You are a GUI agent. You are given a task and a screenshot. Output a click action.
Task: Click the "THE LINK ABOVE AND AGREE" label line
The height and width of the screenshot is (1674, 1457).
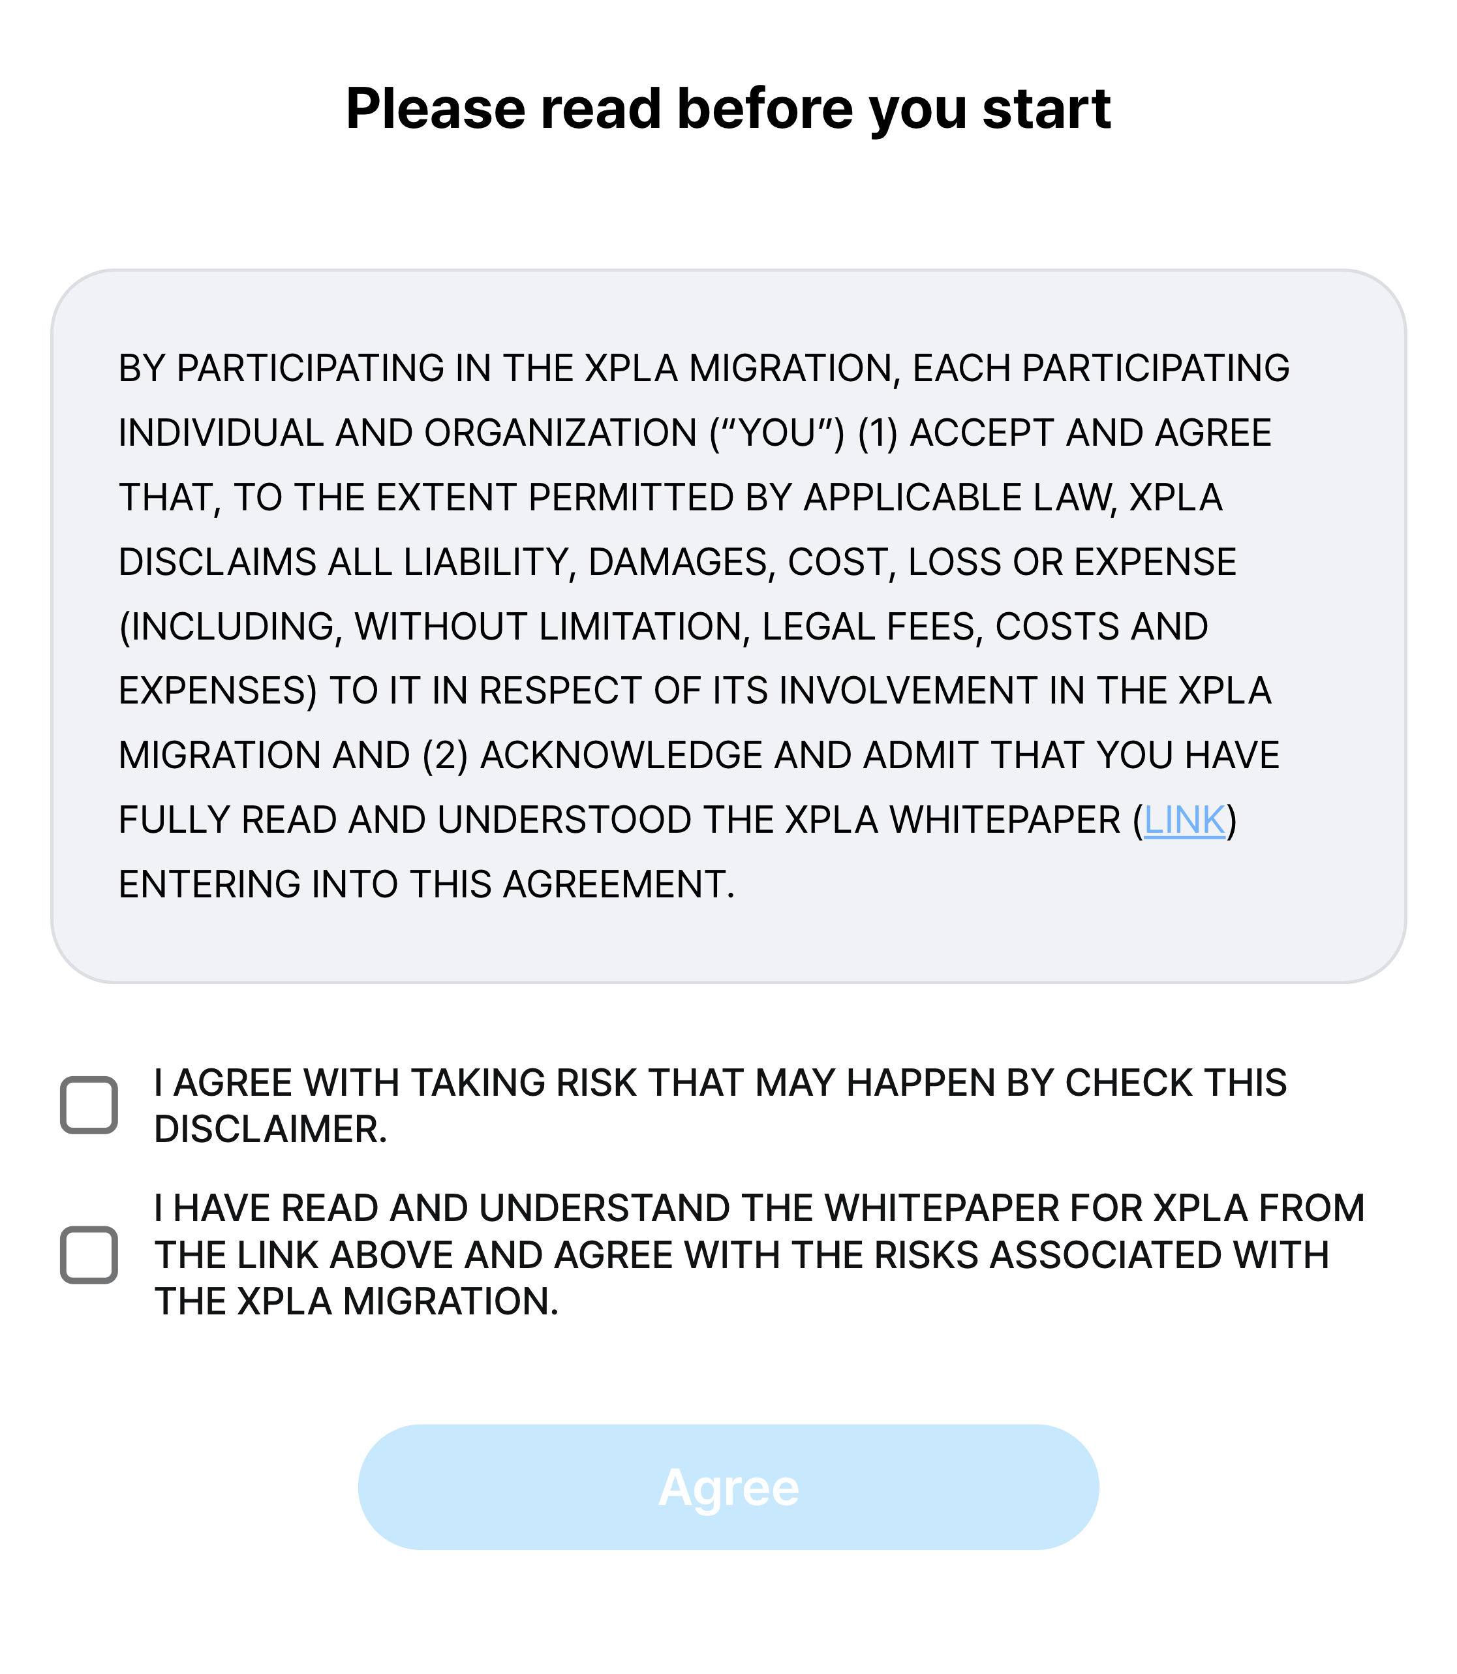coord(741,1255)
